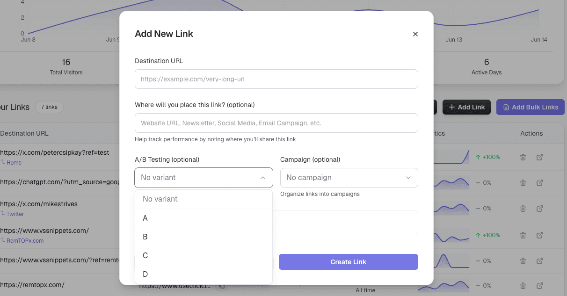Delete the remtopx.com link row
The image size is (567, 296).
pos(523,286)
